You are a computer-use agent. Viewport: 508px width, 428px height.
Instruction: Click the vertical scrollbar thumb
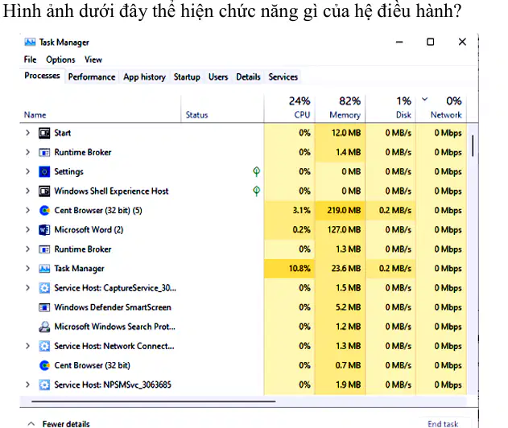pyautogui.click(x=473, y=146)
